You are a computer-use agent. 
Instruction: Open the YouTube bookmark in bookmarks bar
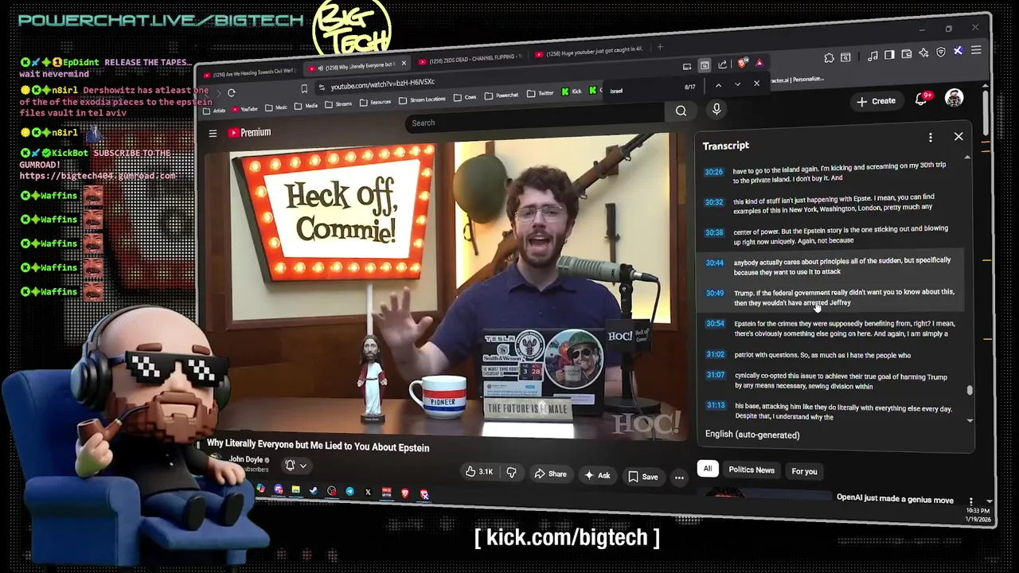coord(244,109)
